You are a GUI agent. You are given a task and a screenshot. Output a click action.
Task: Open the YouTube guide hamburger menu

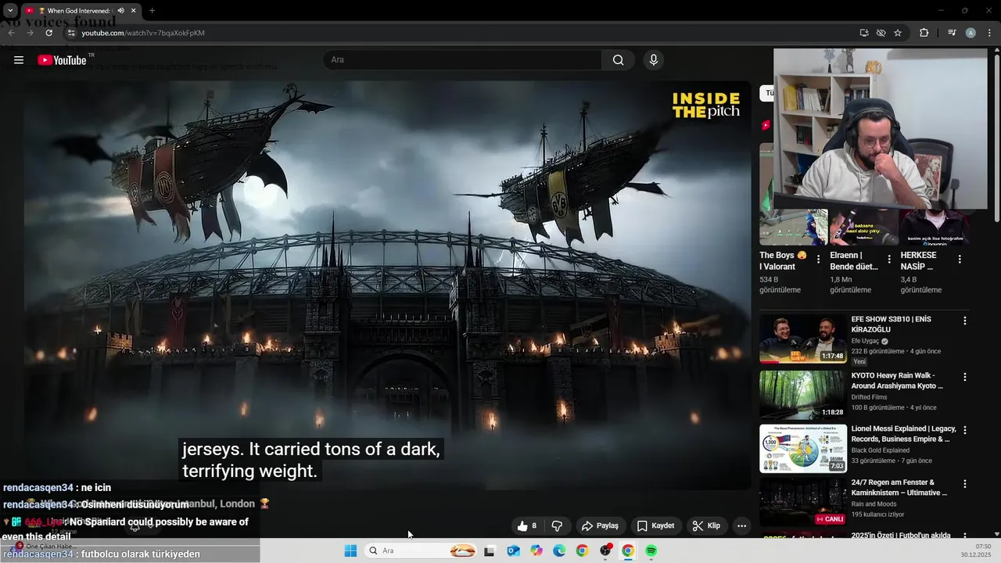19,60
